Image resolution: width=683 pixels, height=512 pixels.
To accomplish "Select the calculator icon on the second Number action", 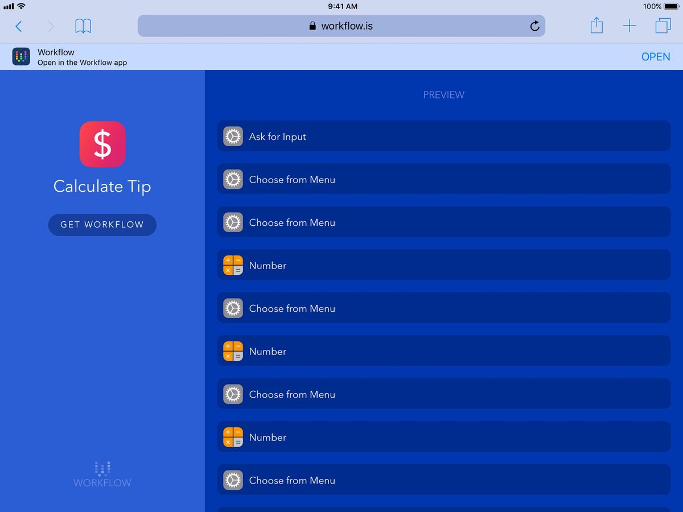I will [x=233, y=351].
